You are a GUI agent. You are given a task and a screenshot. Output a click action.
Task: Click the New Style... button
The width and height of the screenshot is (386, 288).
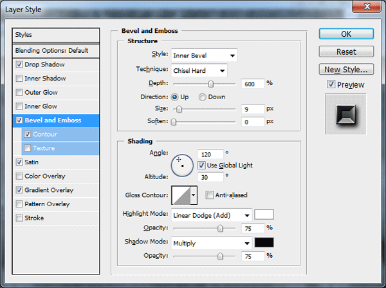click(x=346, y=70)
